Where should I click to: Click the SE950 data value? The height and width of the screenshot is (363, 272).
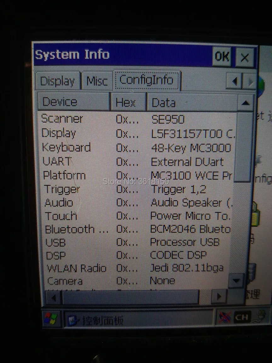point(168,119)
